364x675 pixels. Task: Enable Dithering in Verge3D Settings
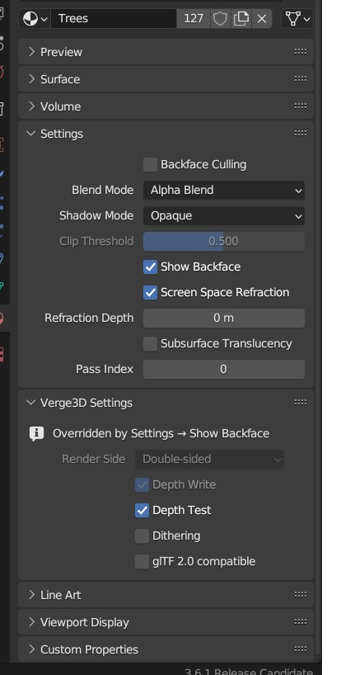[142, 536]
